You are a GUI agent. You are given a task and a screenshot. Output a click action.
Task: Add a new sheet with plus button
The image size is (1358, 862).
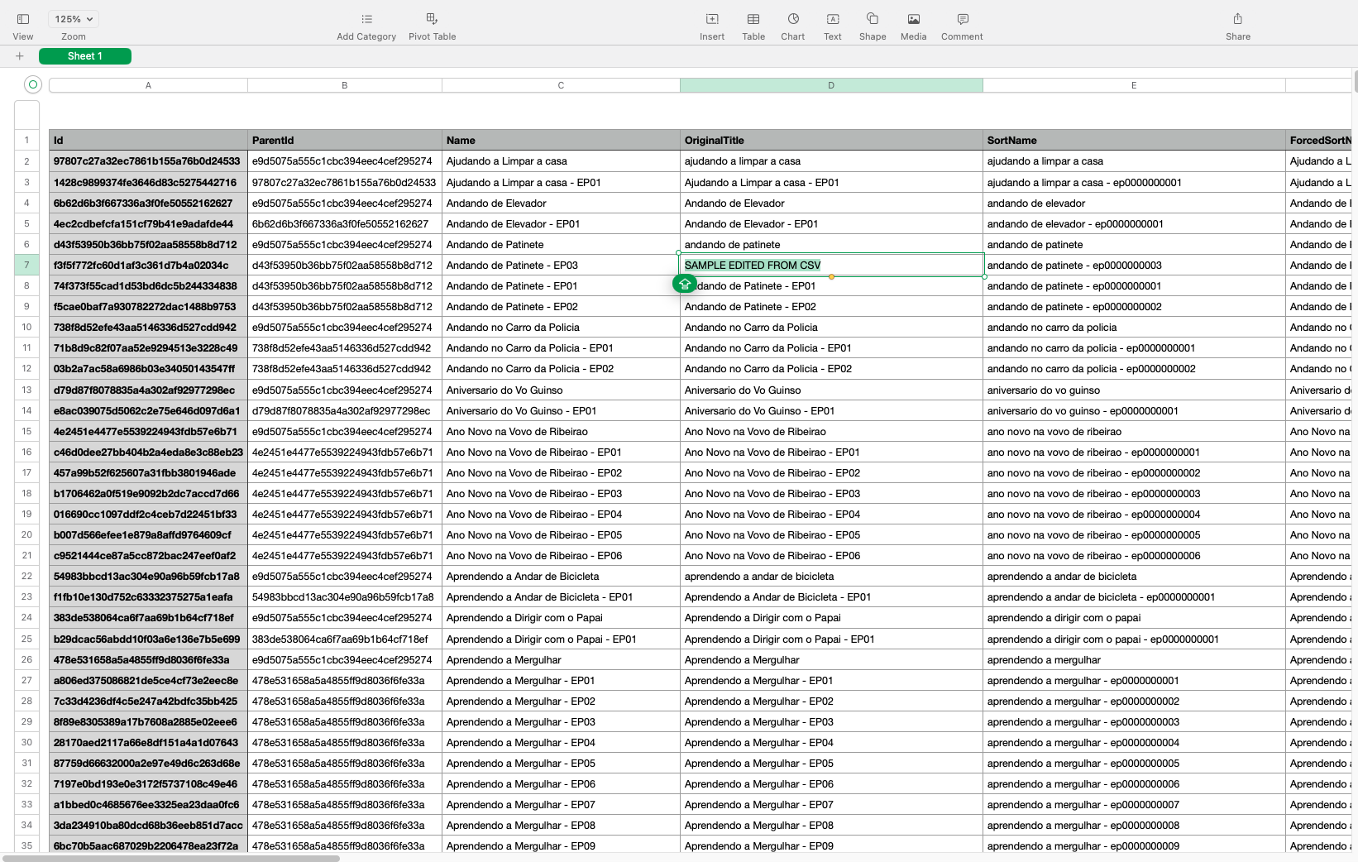tap(19, 56)
